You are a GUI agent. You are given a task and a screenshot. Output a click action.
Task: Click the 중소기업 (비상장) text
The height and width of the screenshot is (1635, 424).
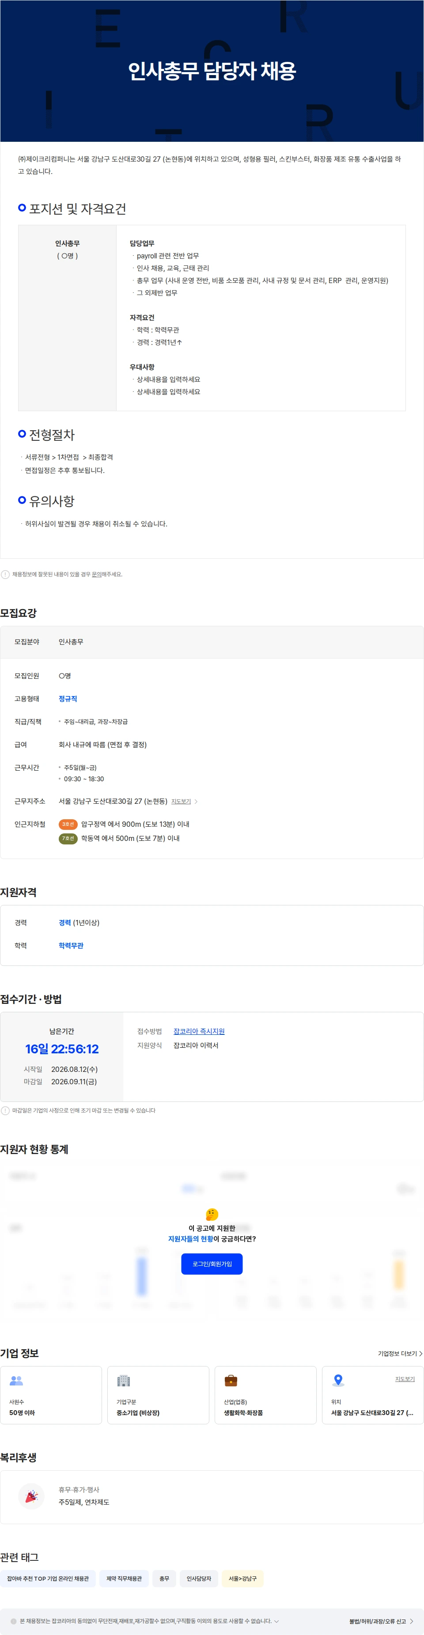[138, 1412]
